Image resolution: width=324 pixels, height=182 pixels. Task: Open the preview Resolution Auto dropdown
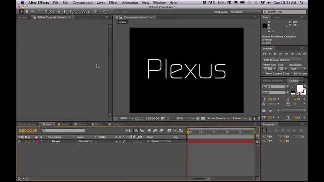click(298, 69)
